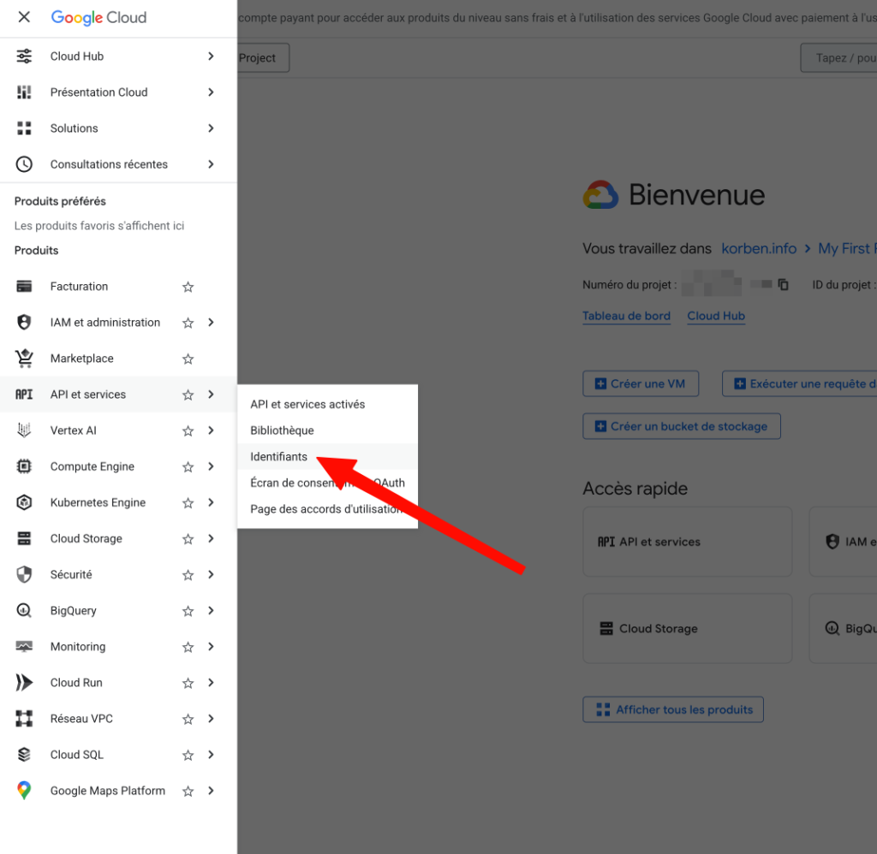Toggle the favorite star for Cloud Run
Viewport: 877px width, 854px height.
coord(188,683)
